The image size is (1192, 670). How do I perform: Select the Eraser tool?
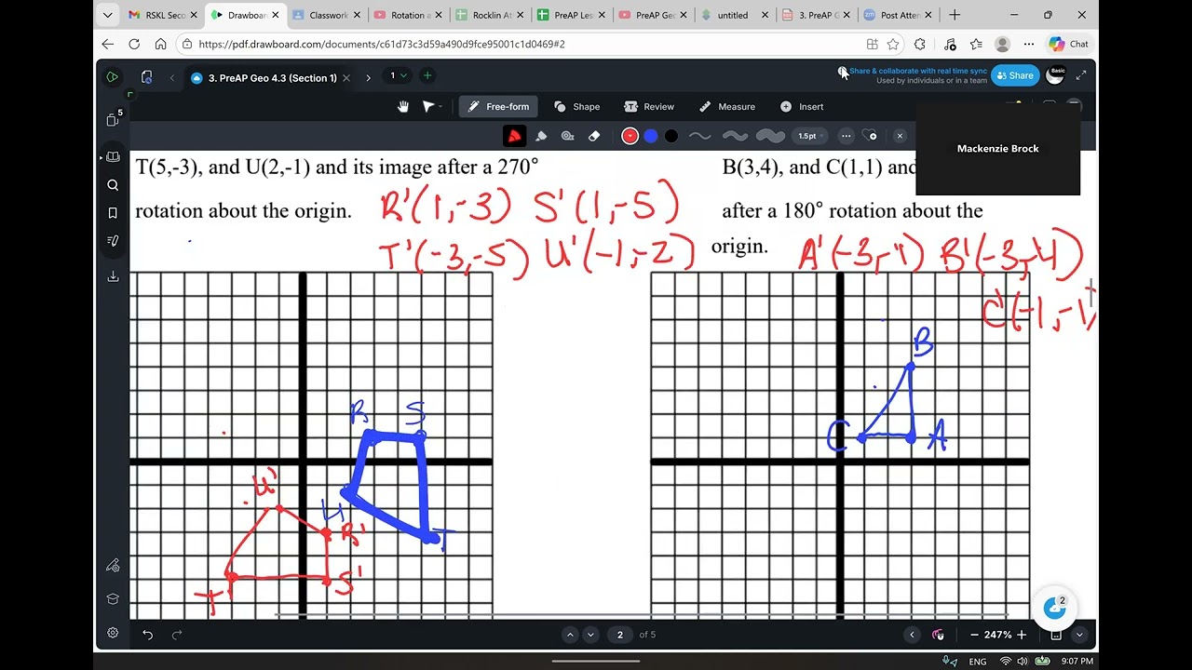click(594, 136)
